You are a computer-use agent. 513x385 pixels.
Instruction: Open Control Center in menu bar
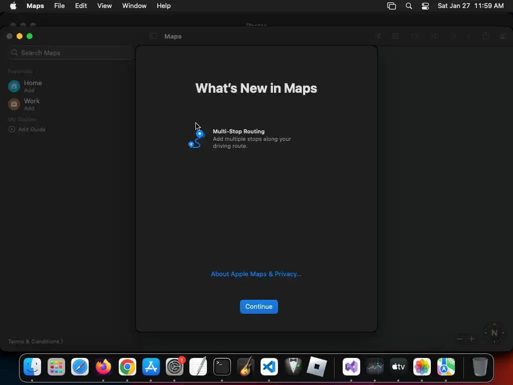click(x=425, y=6)
